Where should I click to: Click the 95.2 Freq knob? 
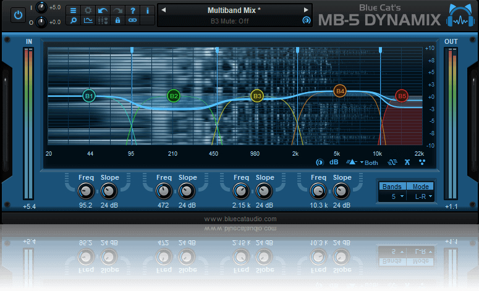[87, 191]
